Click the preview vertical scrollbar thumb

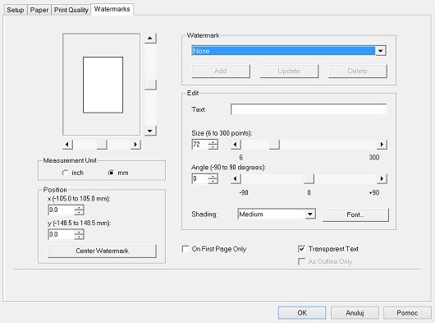[x=150, y=85]
